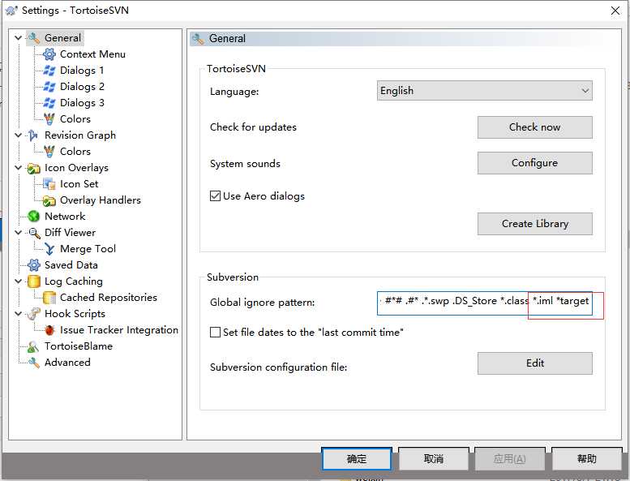Click the Diff Viewer magnifier icon
This screenshot has height=481, width=630.
click(x=34, y=233)
